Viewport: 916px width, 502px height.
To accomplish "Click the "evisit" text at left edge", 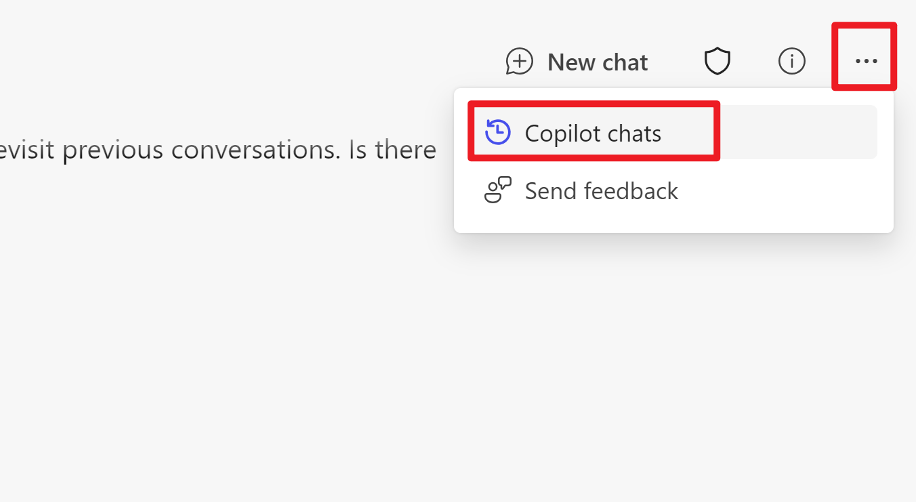I will click(x=27, y=150).
